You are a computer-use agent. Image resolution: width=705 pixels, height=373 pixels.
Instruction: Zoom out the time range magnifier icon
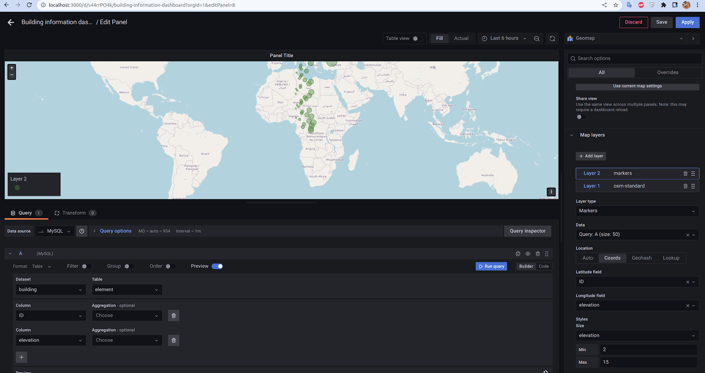tap(537, 39)
